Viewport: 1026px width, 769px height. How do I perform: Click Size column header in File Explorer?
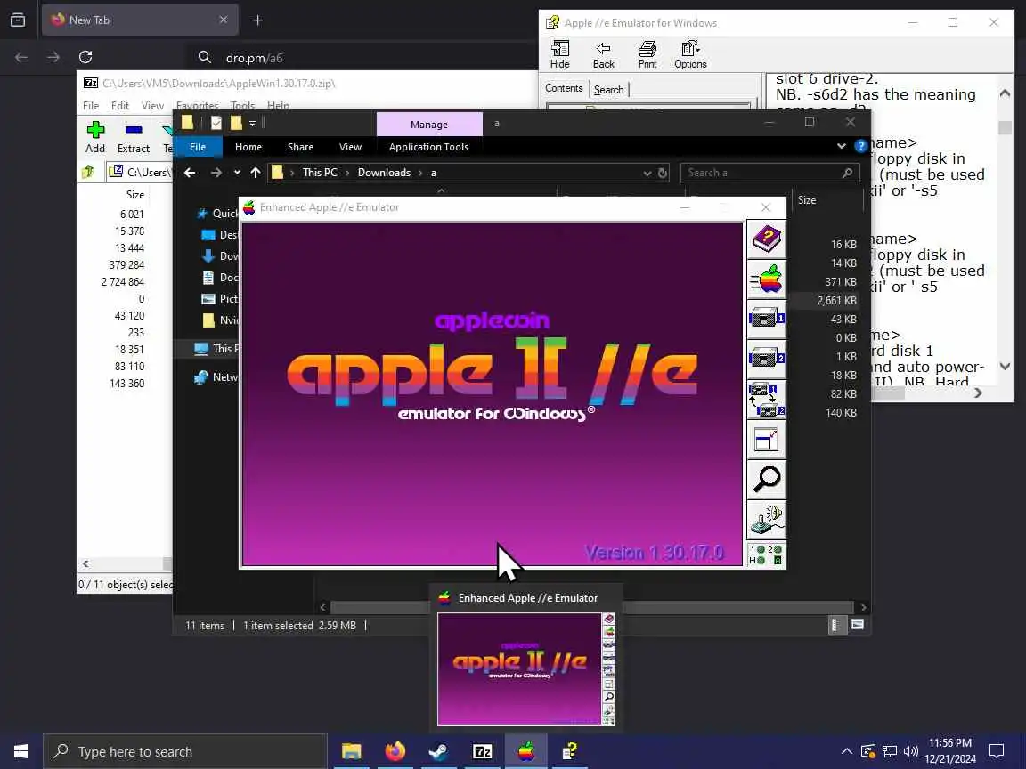click(x=808, y=200)
